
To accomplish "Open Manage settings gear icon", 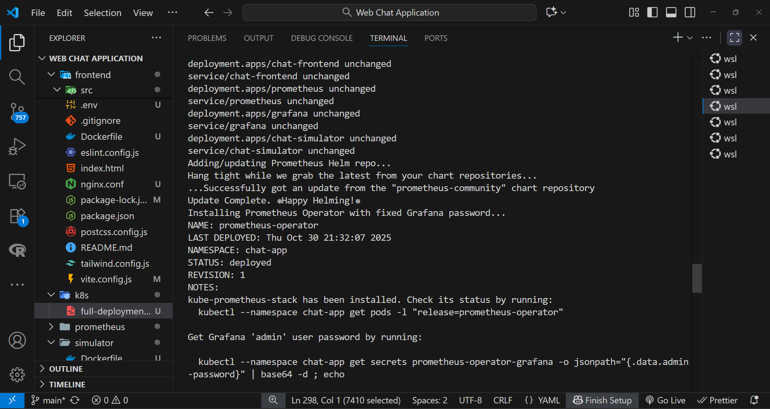I will 17,375.
